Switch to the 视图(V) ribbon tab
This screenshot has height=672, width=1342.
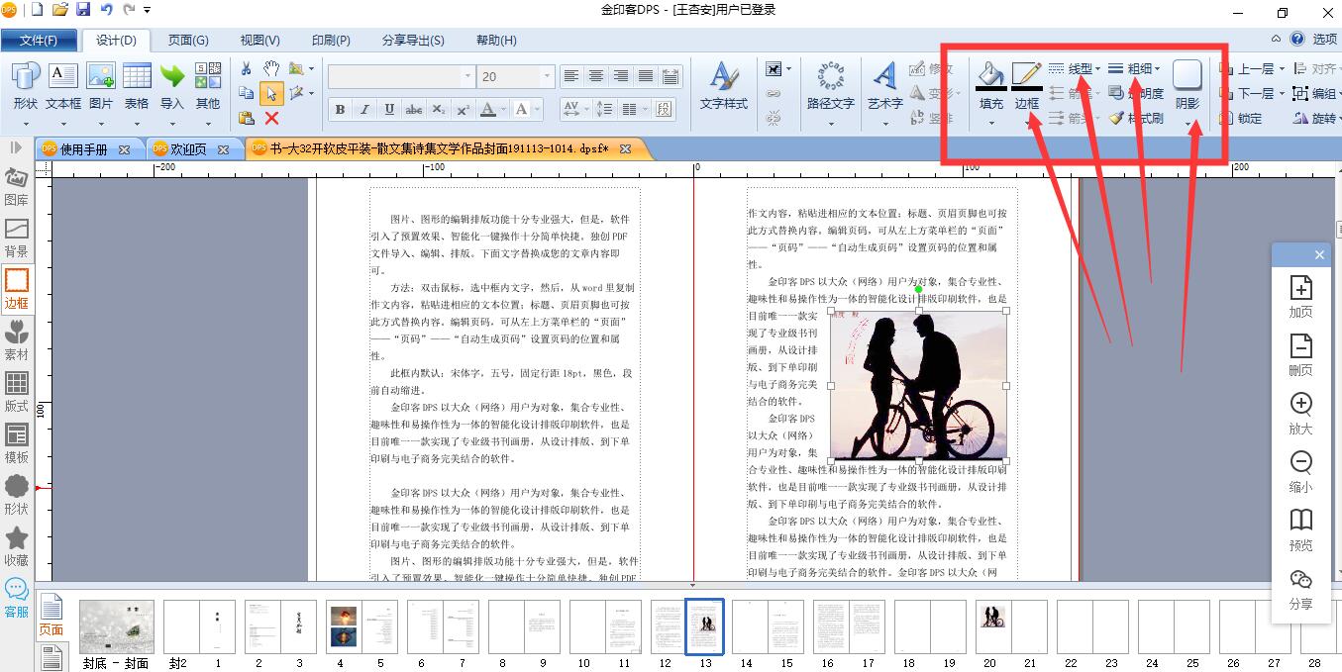click(x=260, y=41)
